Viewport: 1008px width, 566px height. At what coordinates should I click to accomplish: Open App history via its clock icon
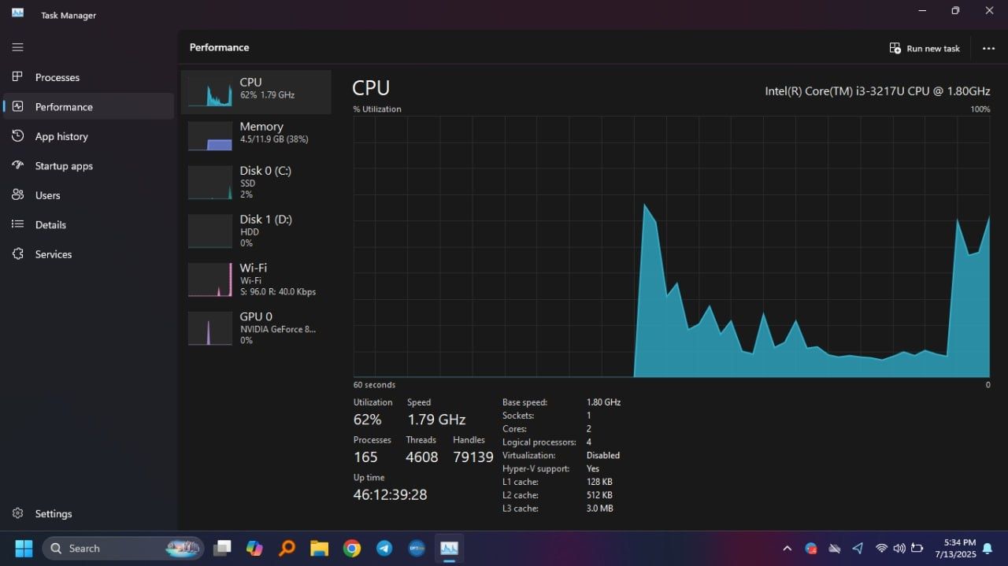(x=17, y=136)
